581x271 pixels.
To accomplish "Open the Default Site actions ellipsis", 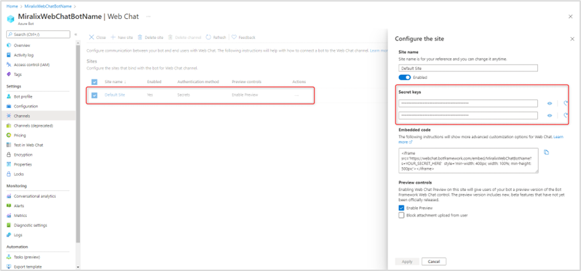I will point(297,95).
